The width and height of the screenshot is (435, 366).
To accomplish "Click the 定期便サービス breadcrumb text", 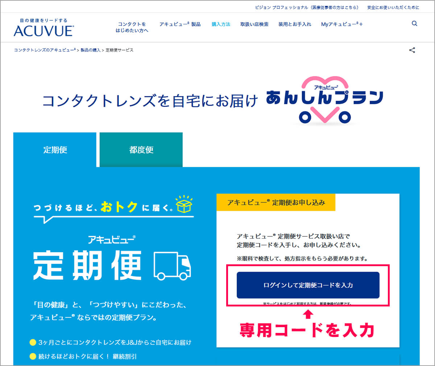I will tap(119, 50).
